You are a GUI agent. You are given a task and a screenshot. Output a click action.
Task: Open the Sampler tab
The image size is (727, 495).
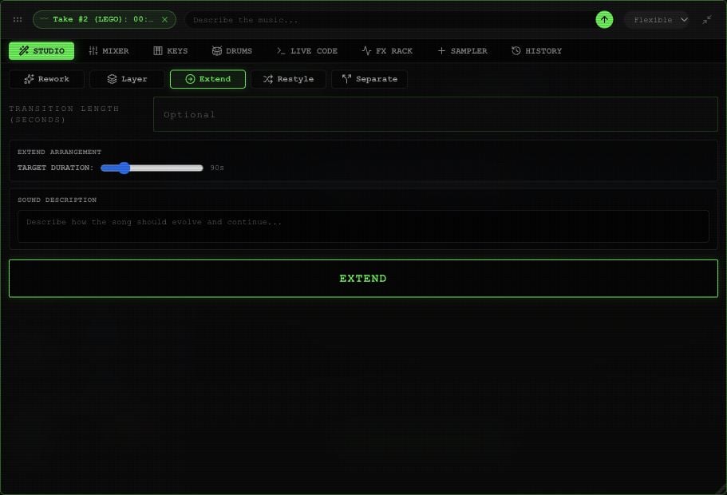pyautogui.click(x=462, y=51)
